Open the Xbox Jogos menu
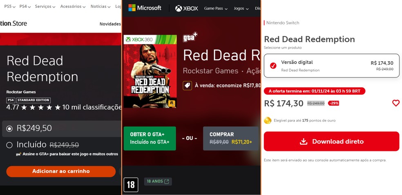 (x=242, y=8)
